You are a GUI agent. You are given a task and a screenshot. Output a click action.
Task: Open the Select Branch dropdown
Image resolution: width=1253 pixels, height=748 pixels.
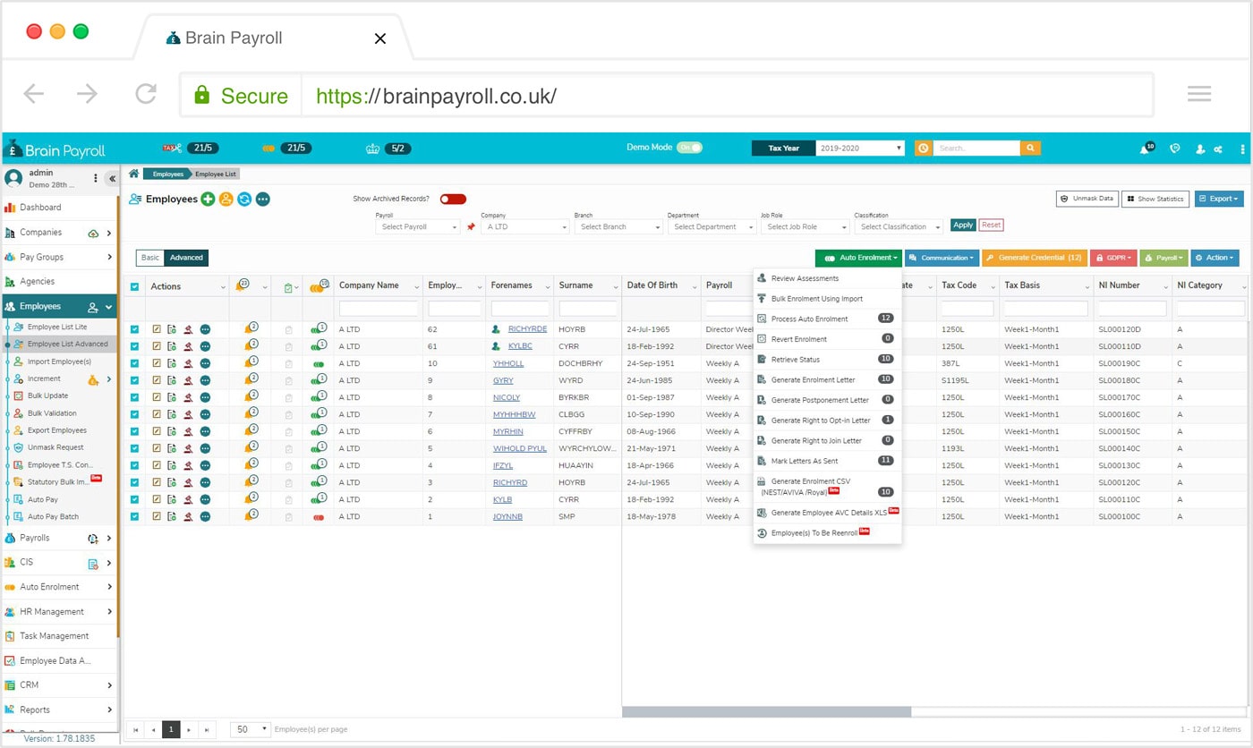click(x=618, y=227)
